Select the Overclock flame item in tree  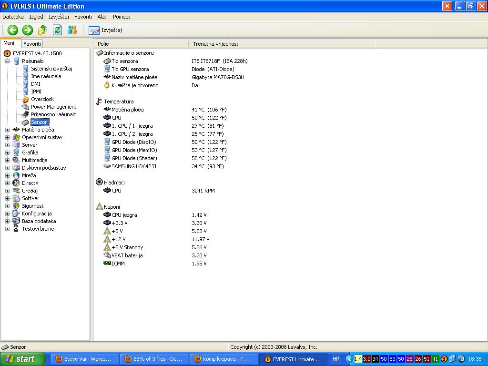coord(42,99)
